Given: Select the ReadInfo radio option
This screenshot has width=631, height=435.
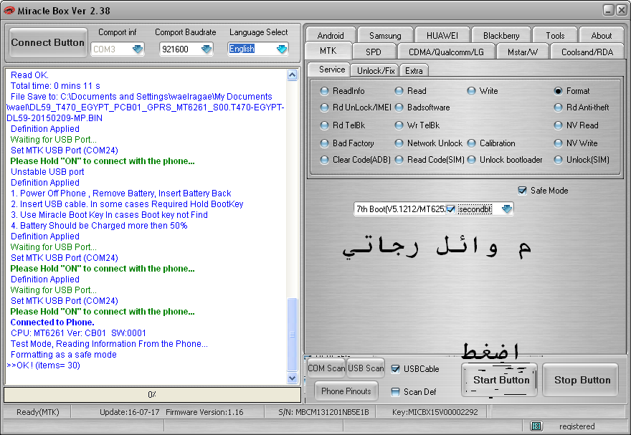Looking at the screenshot, I should pyautogui.click(x=324, y=91).
